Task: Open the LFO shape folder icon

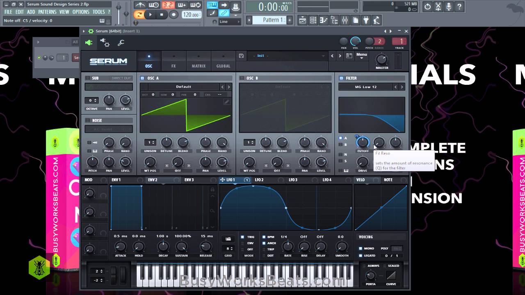Action: pyautogui.click(x=228, y=239)
